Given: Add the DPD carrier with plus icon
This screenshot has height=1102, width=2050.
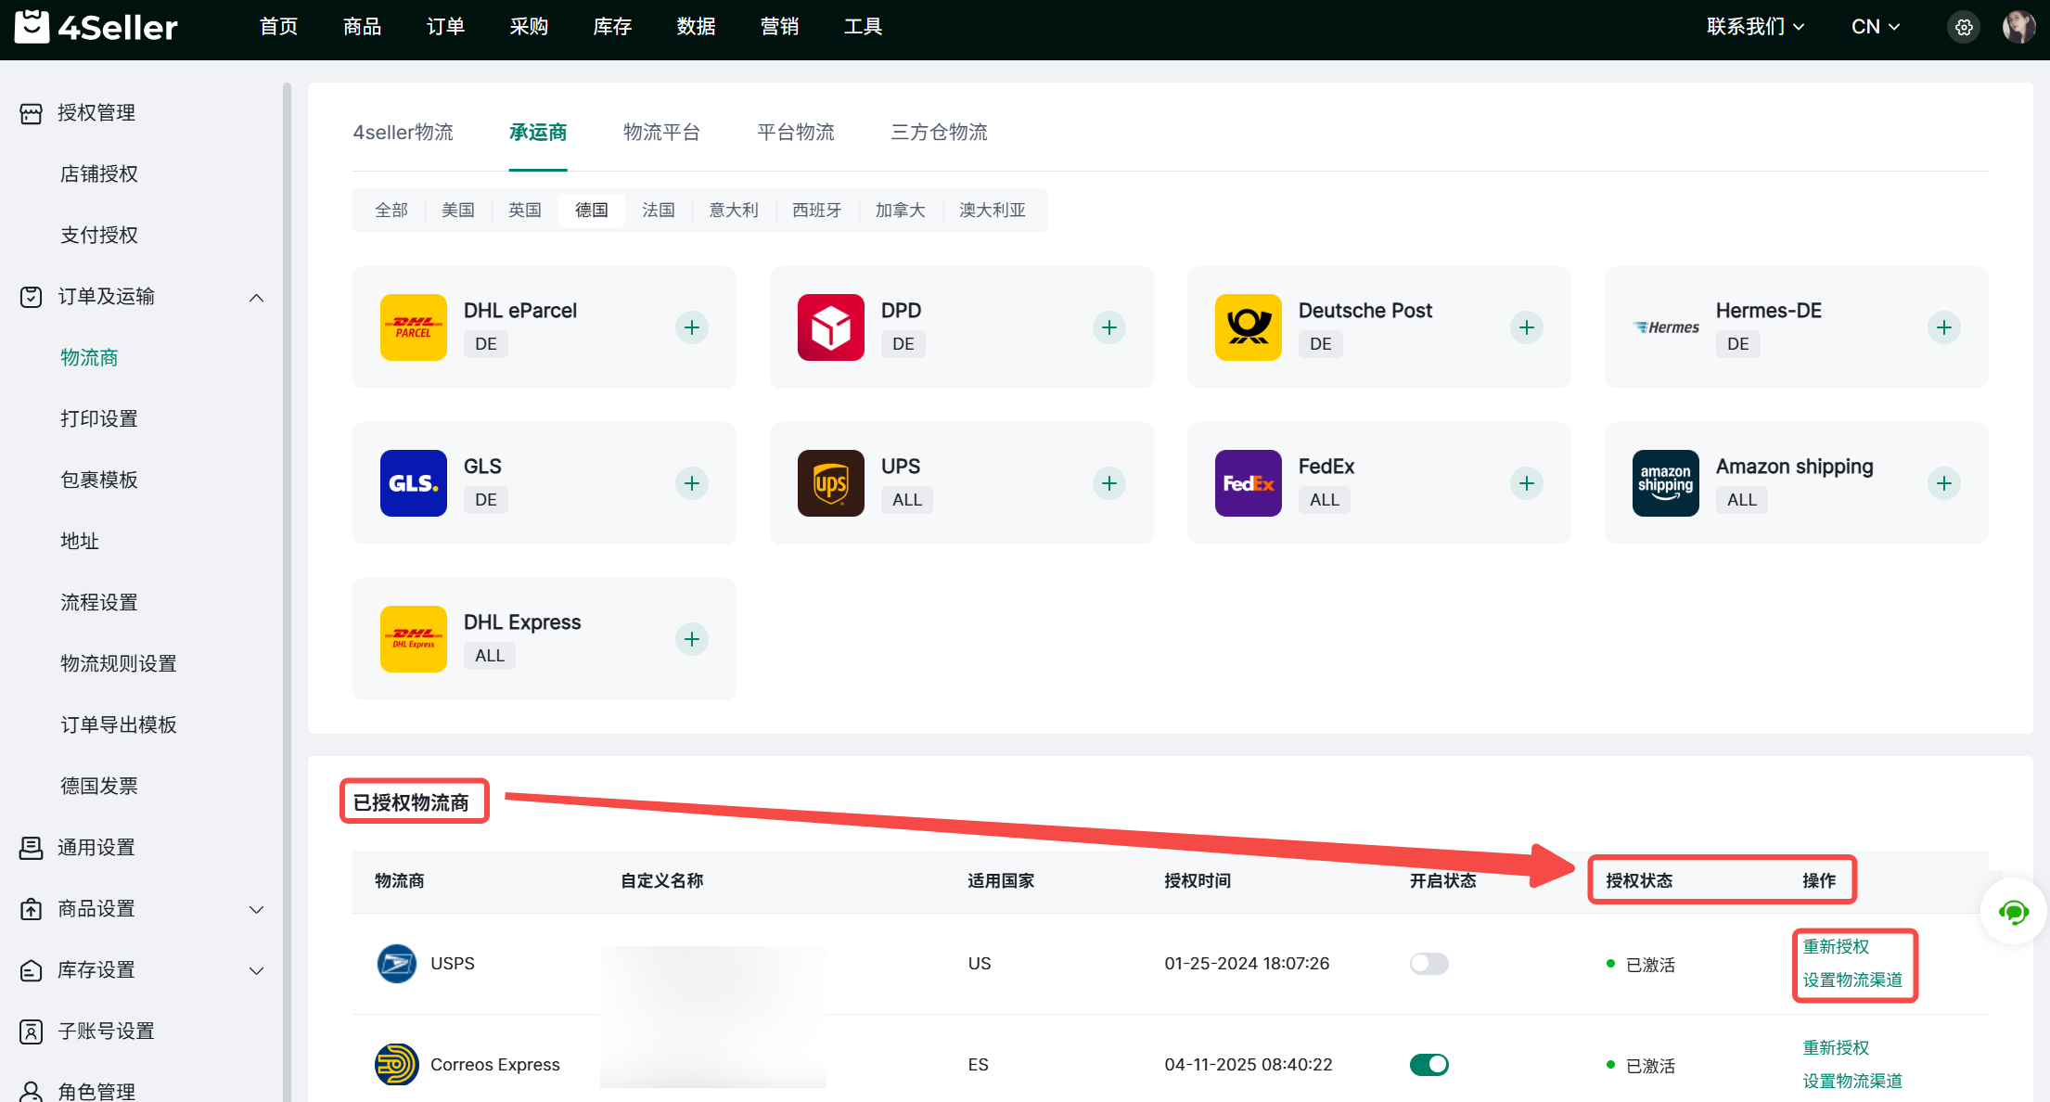Looking at the screenshot, I should point(1108,327).
